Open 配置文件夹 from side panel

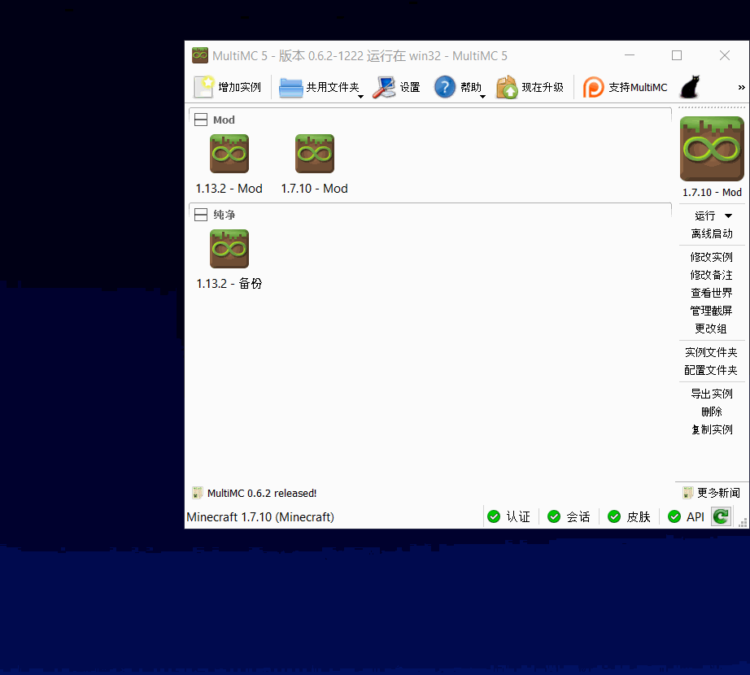711,370
